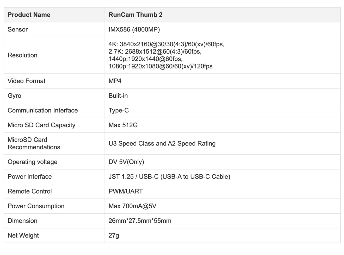Viewport: 344px width, 255px height.
Task: Select the "26mm*27.5mm*55mm" dimension value
Action: click(x=140, y=221)
